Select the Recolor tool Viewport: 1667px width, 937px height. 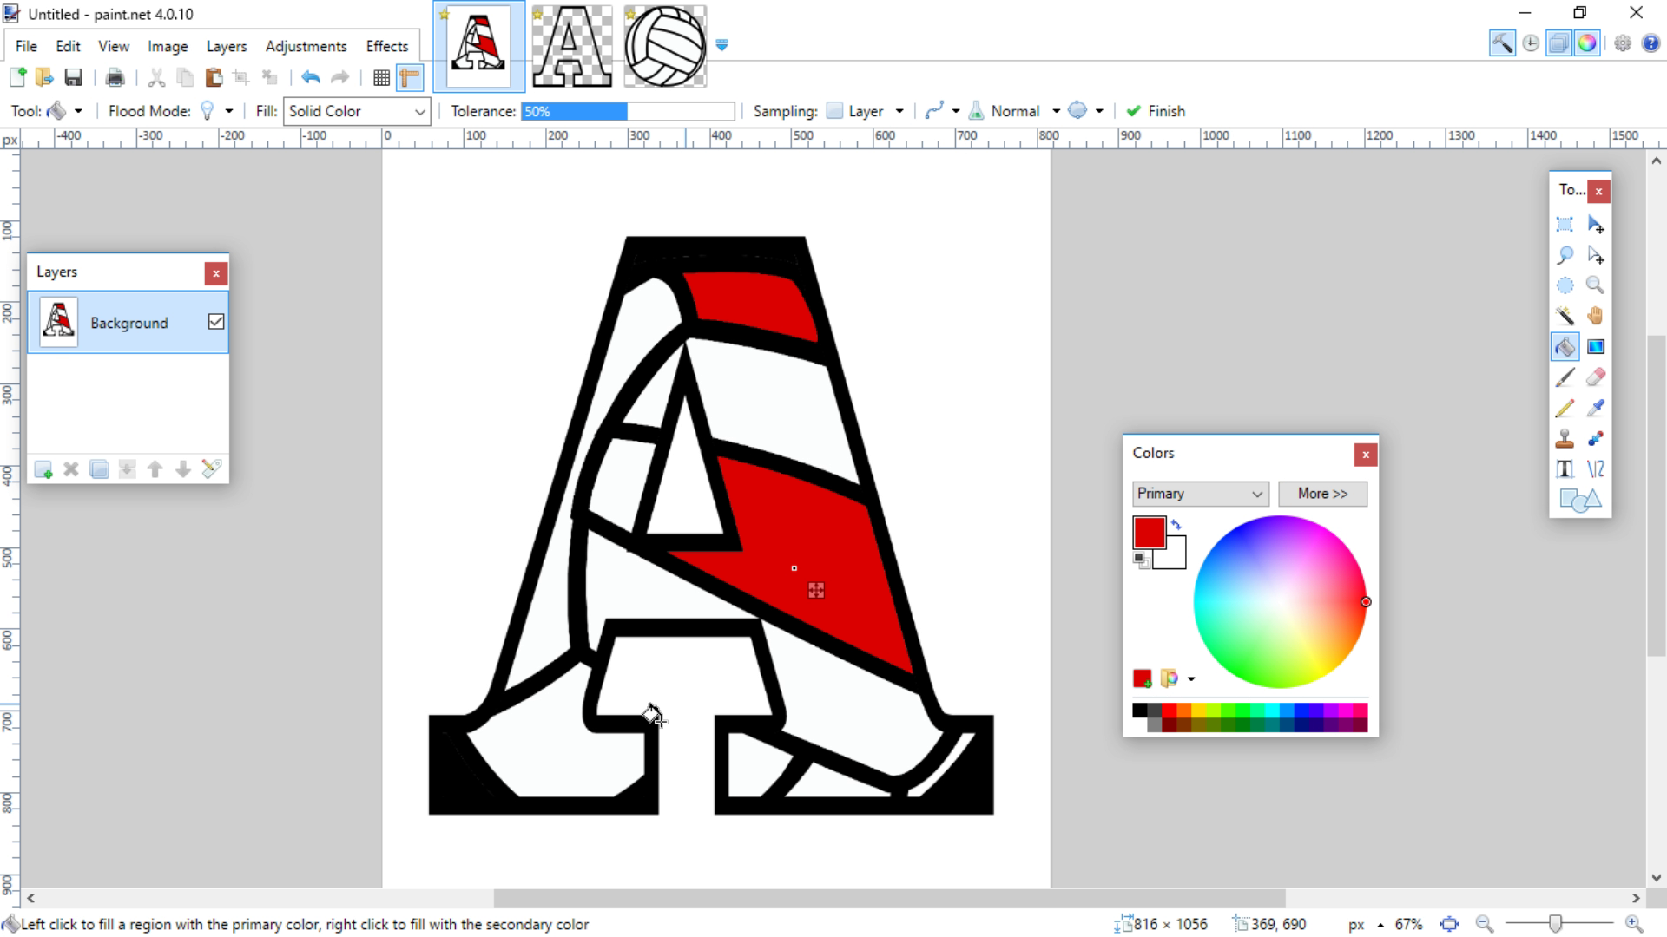[1596, 439]
